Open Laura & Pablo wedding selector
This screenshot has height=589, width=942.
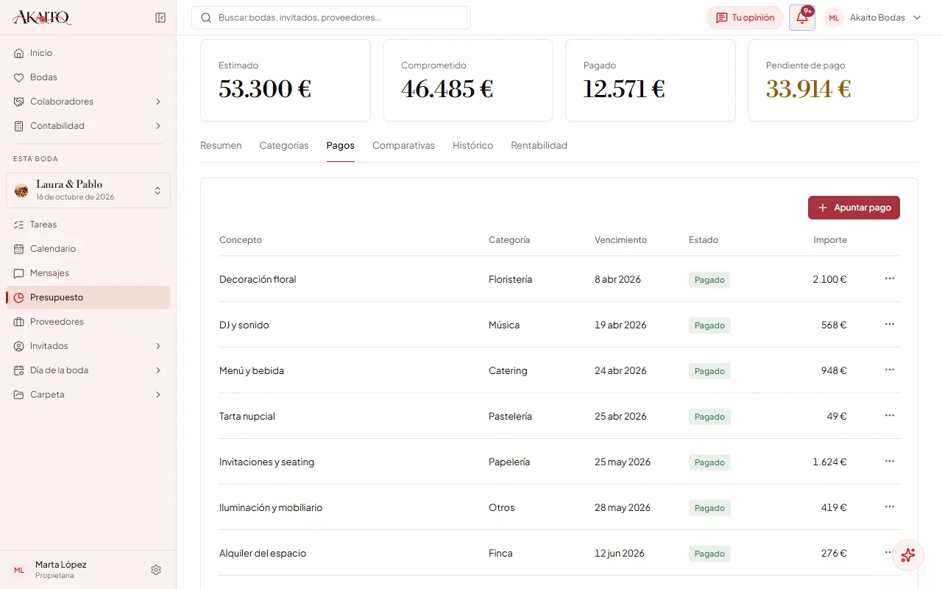tap(88, 190)
